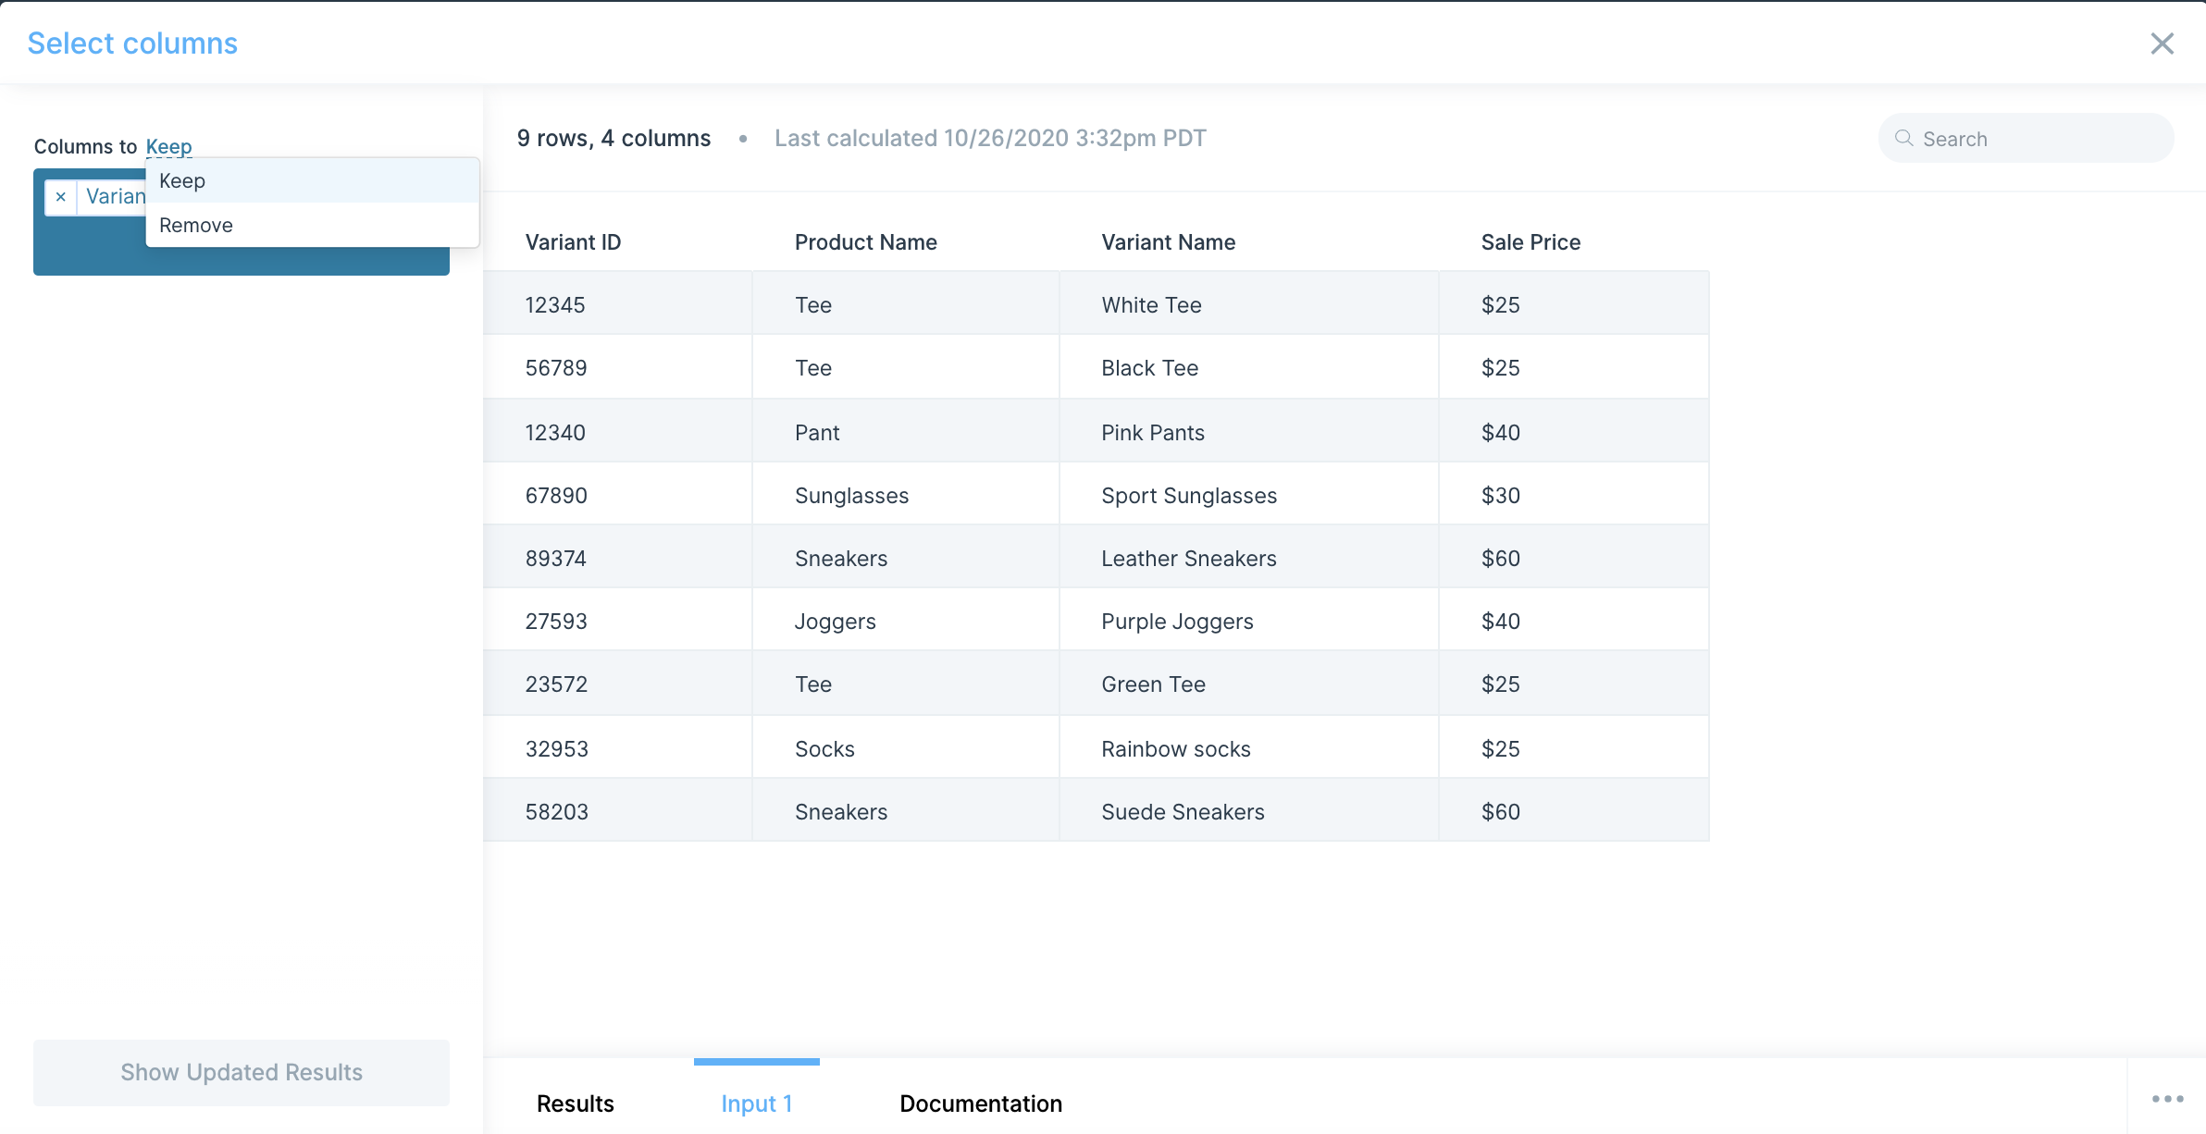Open the Keep dropdown link
Image resolution: width=2206 pixels, height=1134 pixels.
click(x=168, y=146)
